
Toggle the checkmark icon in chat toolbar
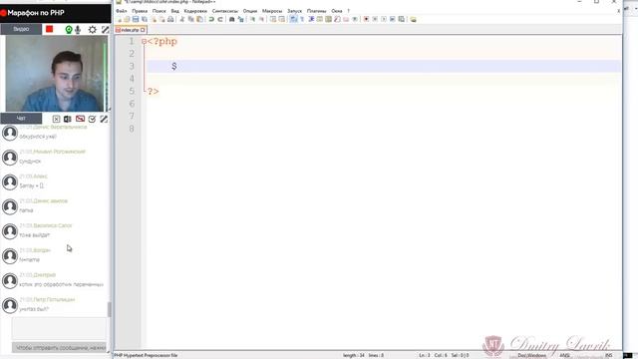(x=92, y=119)
